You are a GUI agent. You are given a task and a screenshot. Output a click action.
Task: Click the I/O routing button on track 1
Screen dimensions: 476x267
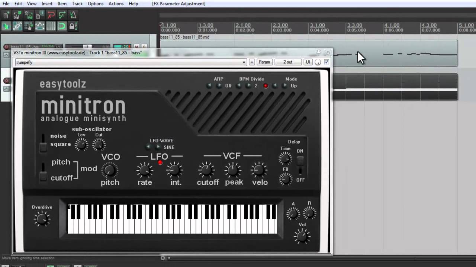(59, 47)
